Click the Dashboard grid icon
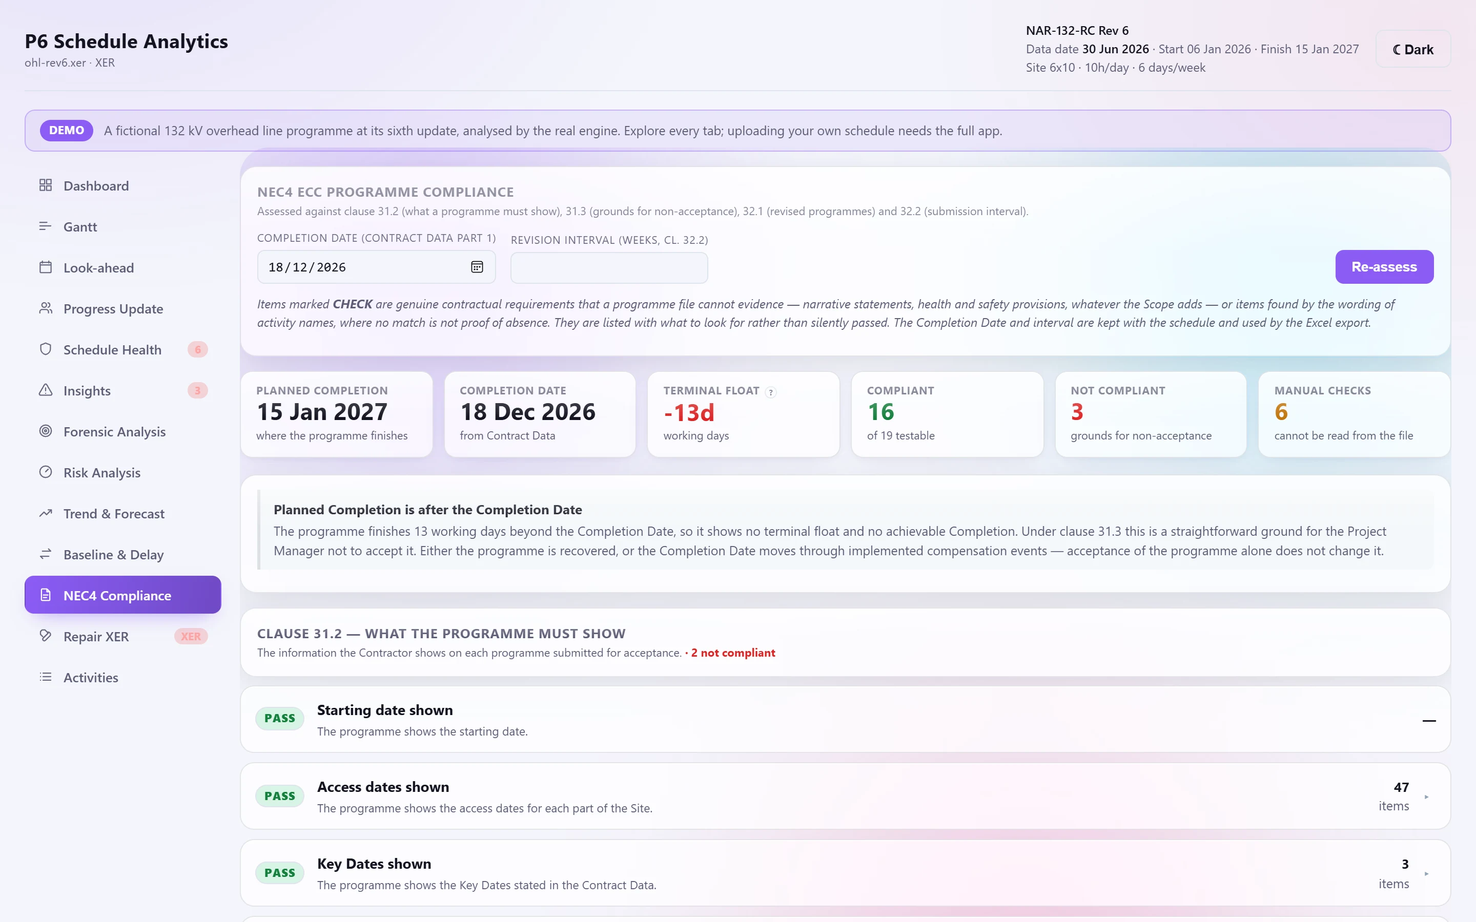The width and height of the screenshot is (1476, 922). [46, 185]
